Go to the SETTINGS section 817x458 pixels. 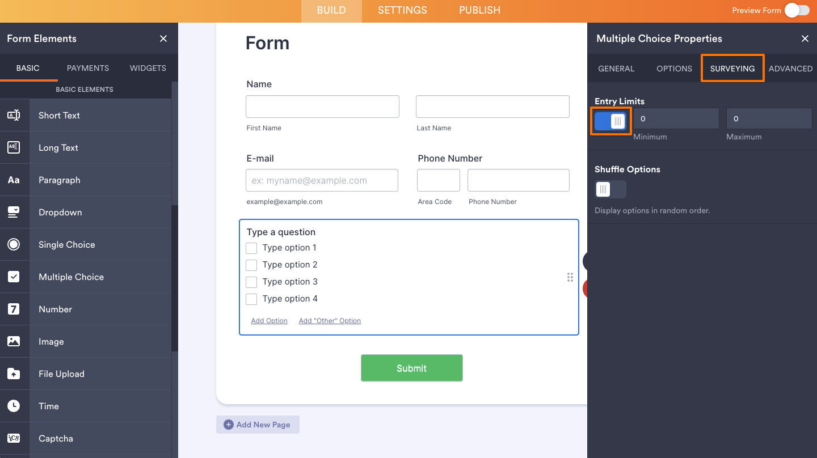point(402,10)
